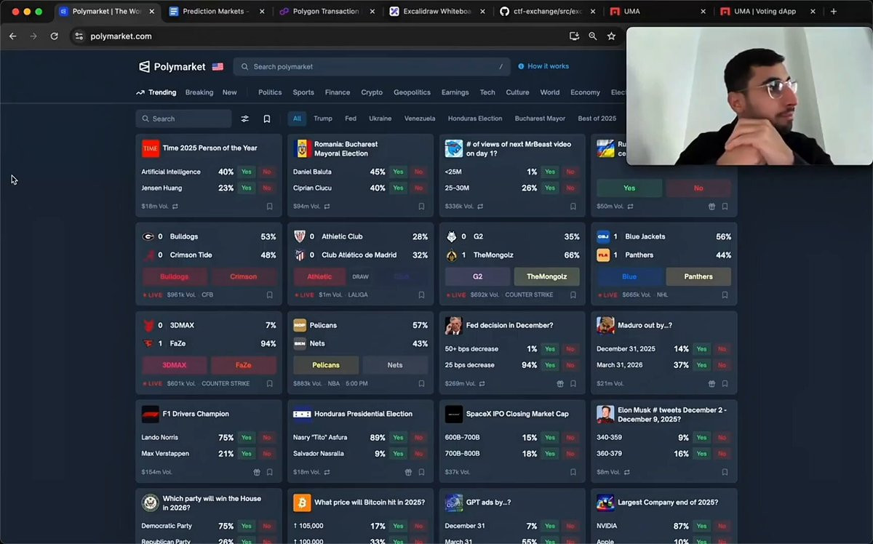Click the bookmarks filter icon beside search
This screenshot has height=544, width=873.
click(267, 119)
